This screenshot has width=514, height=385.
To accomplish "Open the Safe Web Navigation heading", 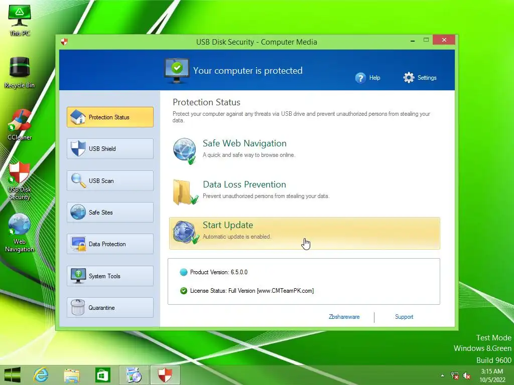I will click(244, 143).
